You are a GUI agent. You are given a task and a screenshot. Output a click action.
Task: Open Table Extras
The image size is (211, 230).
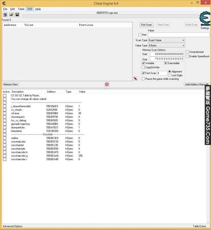199,226
